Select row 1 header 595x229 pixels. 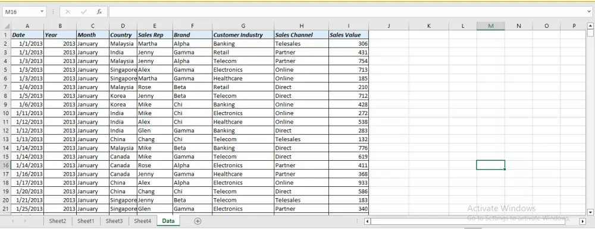click(6, 35)
